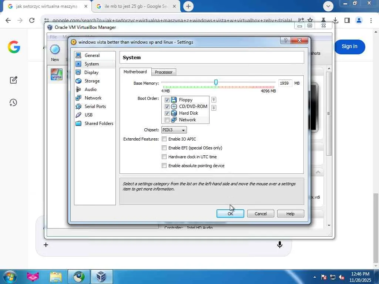The image size is (379, 284).
Task: Check Network in boot order
Action: click(x=167, y=120)
